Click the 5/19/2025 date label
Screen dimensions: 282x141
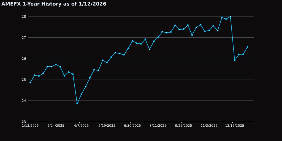[107, 126]
